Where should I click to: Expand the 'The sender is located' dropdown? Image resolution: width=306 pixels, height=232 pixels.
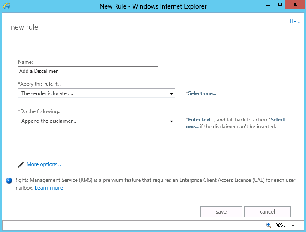pyautogui.click(x=97, y=93)
